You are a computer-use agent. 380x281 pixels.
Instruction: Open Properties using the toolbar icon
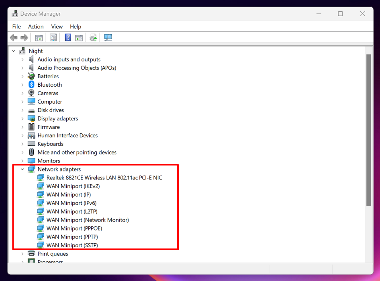click(53, 37)
